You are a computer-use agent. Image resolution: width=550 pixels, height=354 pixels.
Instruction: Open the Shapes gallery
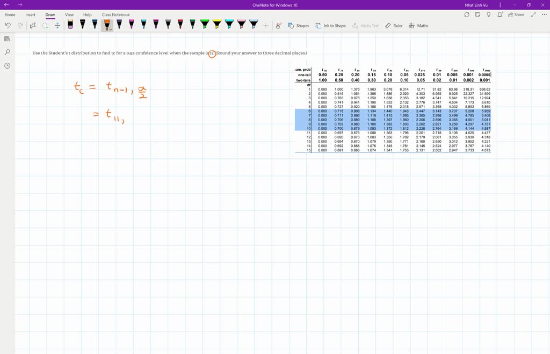(298, 25)
